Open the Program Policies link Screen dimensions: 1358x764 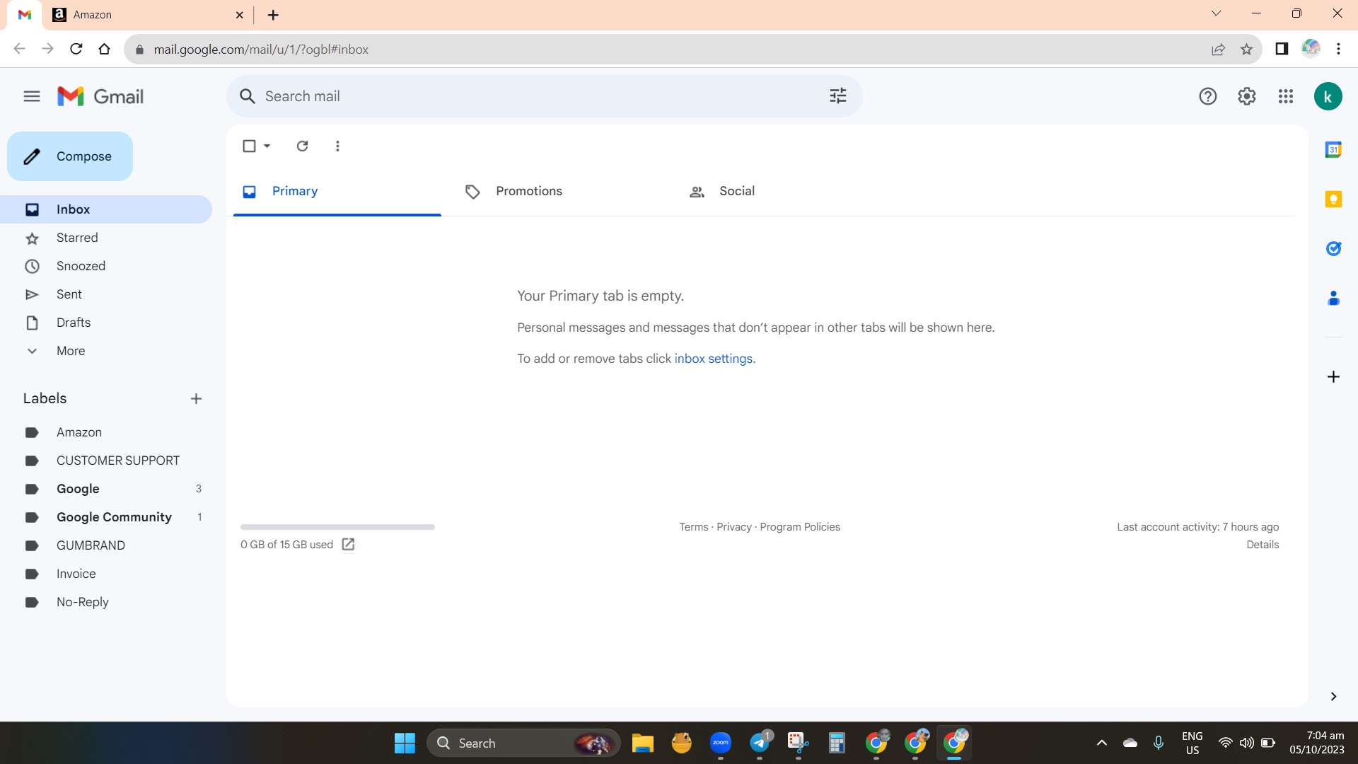pyautogui.click(x=800, y=527)
